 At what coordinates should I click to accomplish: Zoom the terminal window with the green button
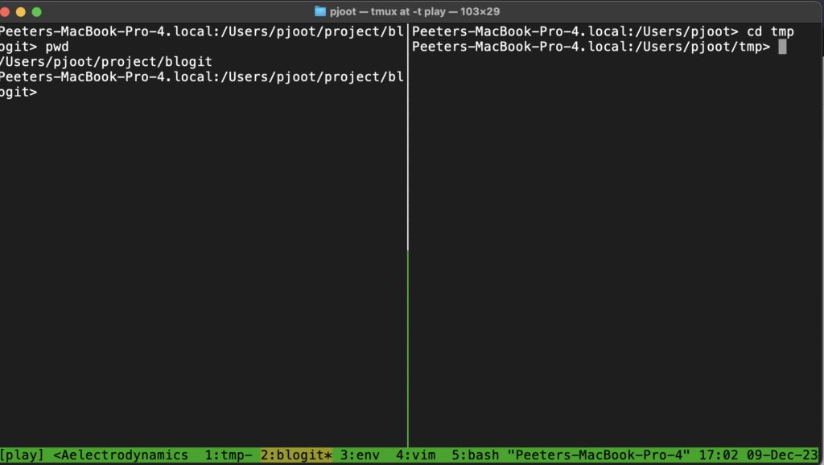[37, 11]
